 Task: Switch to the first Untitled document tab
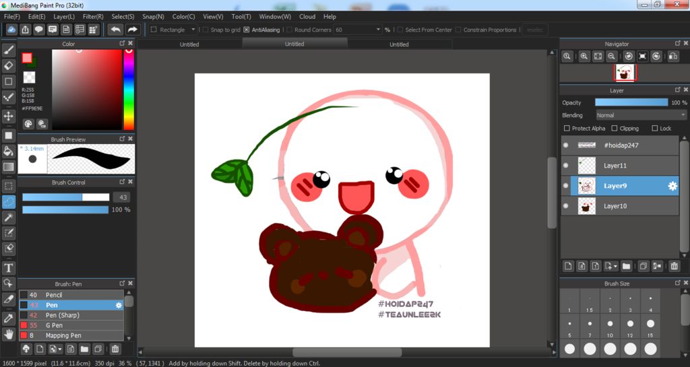click(x=189, y=44)
